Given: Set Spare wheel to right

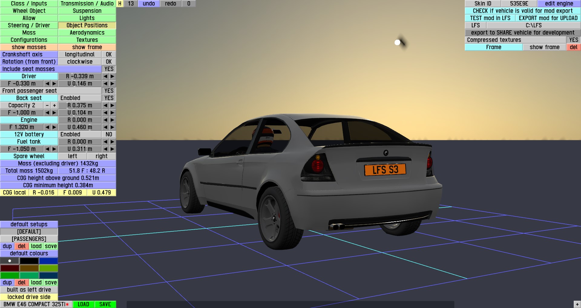Looking at the screenshot, I should [x=102, y=156].
